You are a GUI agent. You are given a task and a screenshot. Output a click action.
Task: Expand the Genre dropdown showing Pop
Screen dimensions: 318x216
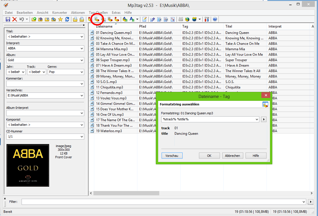point(82,72)
